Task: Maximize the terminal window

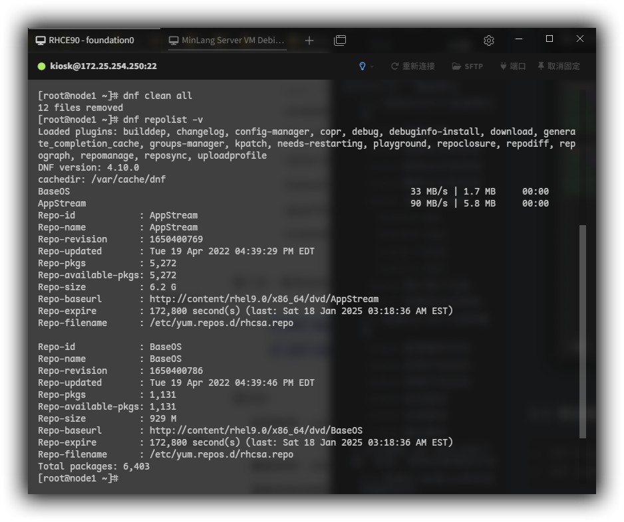Action: point(549,39)
